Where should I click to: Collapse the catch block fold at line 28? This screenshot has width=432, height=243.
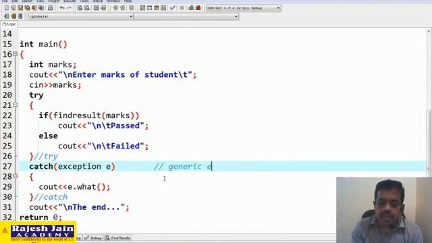[x=16, y=176]
